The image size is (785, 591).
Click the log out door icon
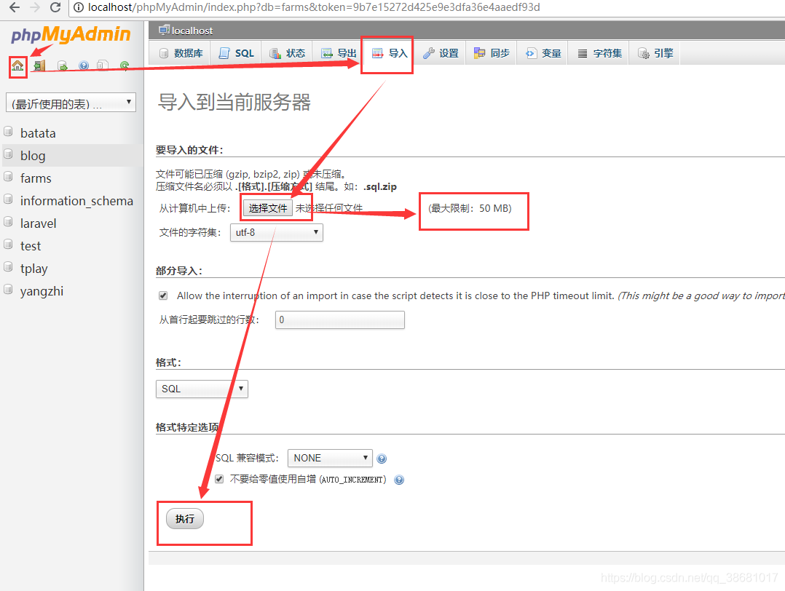(39, 66)
